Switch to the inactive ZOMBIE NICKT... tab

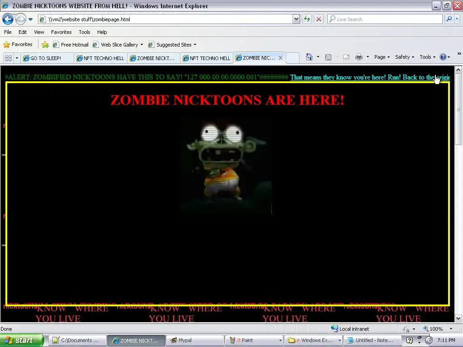tap(154, 58)
